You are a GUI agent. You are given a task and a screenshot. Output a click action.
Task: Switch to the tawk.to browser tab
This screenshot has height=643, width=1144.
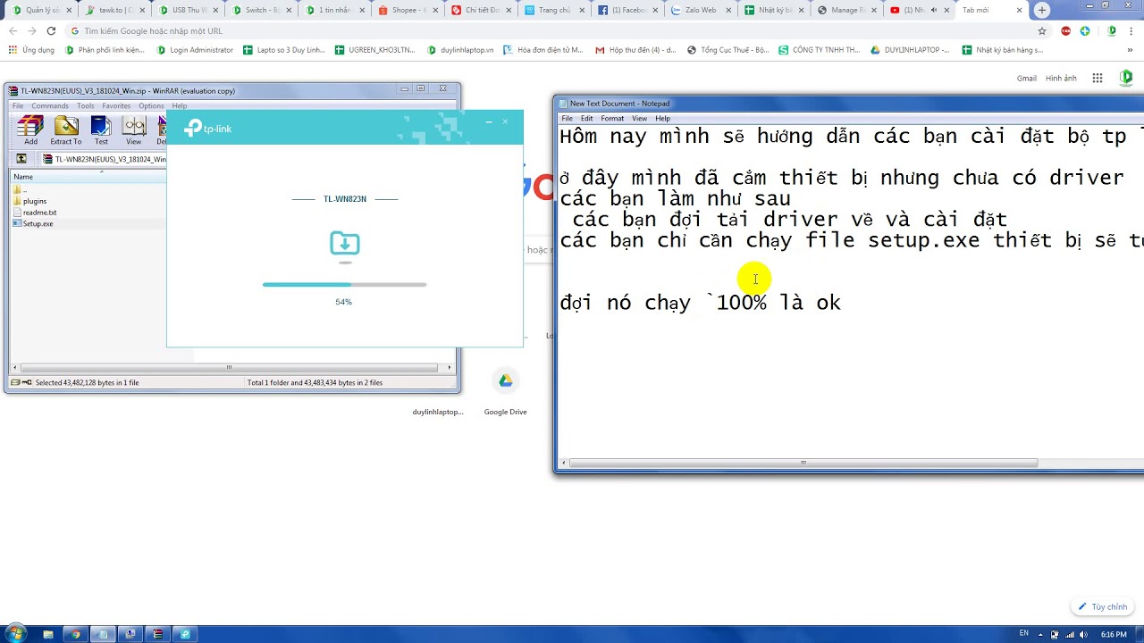[115, 10]
